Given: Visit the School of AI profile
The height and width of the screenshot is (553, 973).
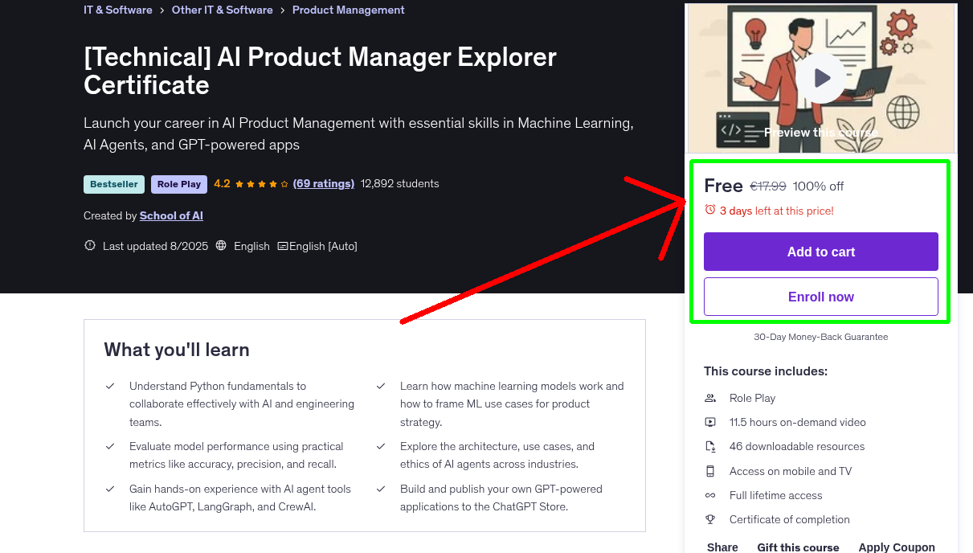Looking at the screenshot, I should [171, 215].
